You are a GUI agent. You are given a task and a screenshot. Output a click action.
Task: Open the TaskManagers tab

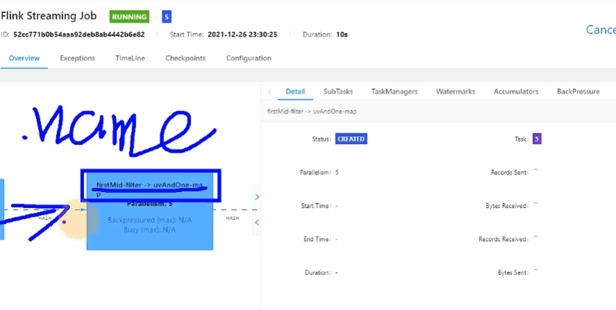[x=394, y=92]
